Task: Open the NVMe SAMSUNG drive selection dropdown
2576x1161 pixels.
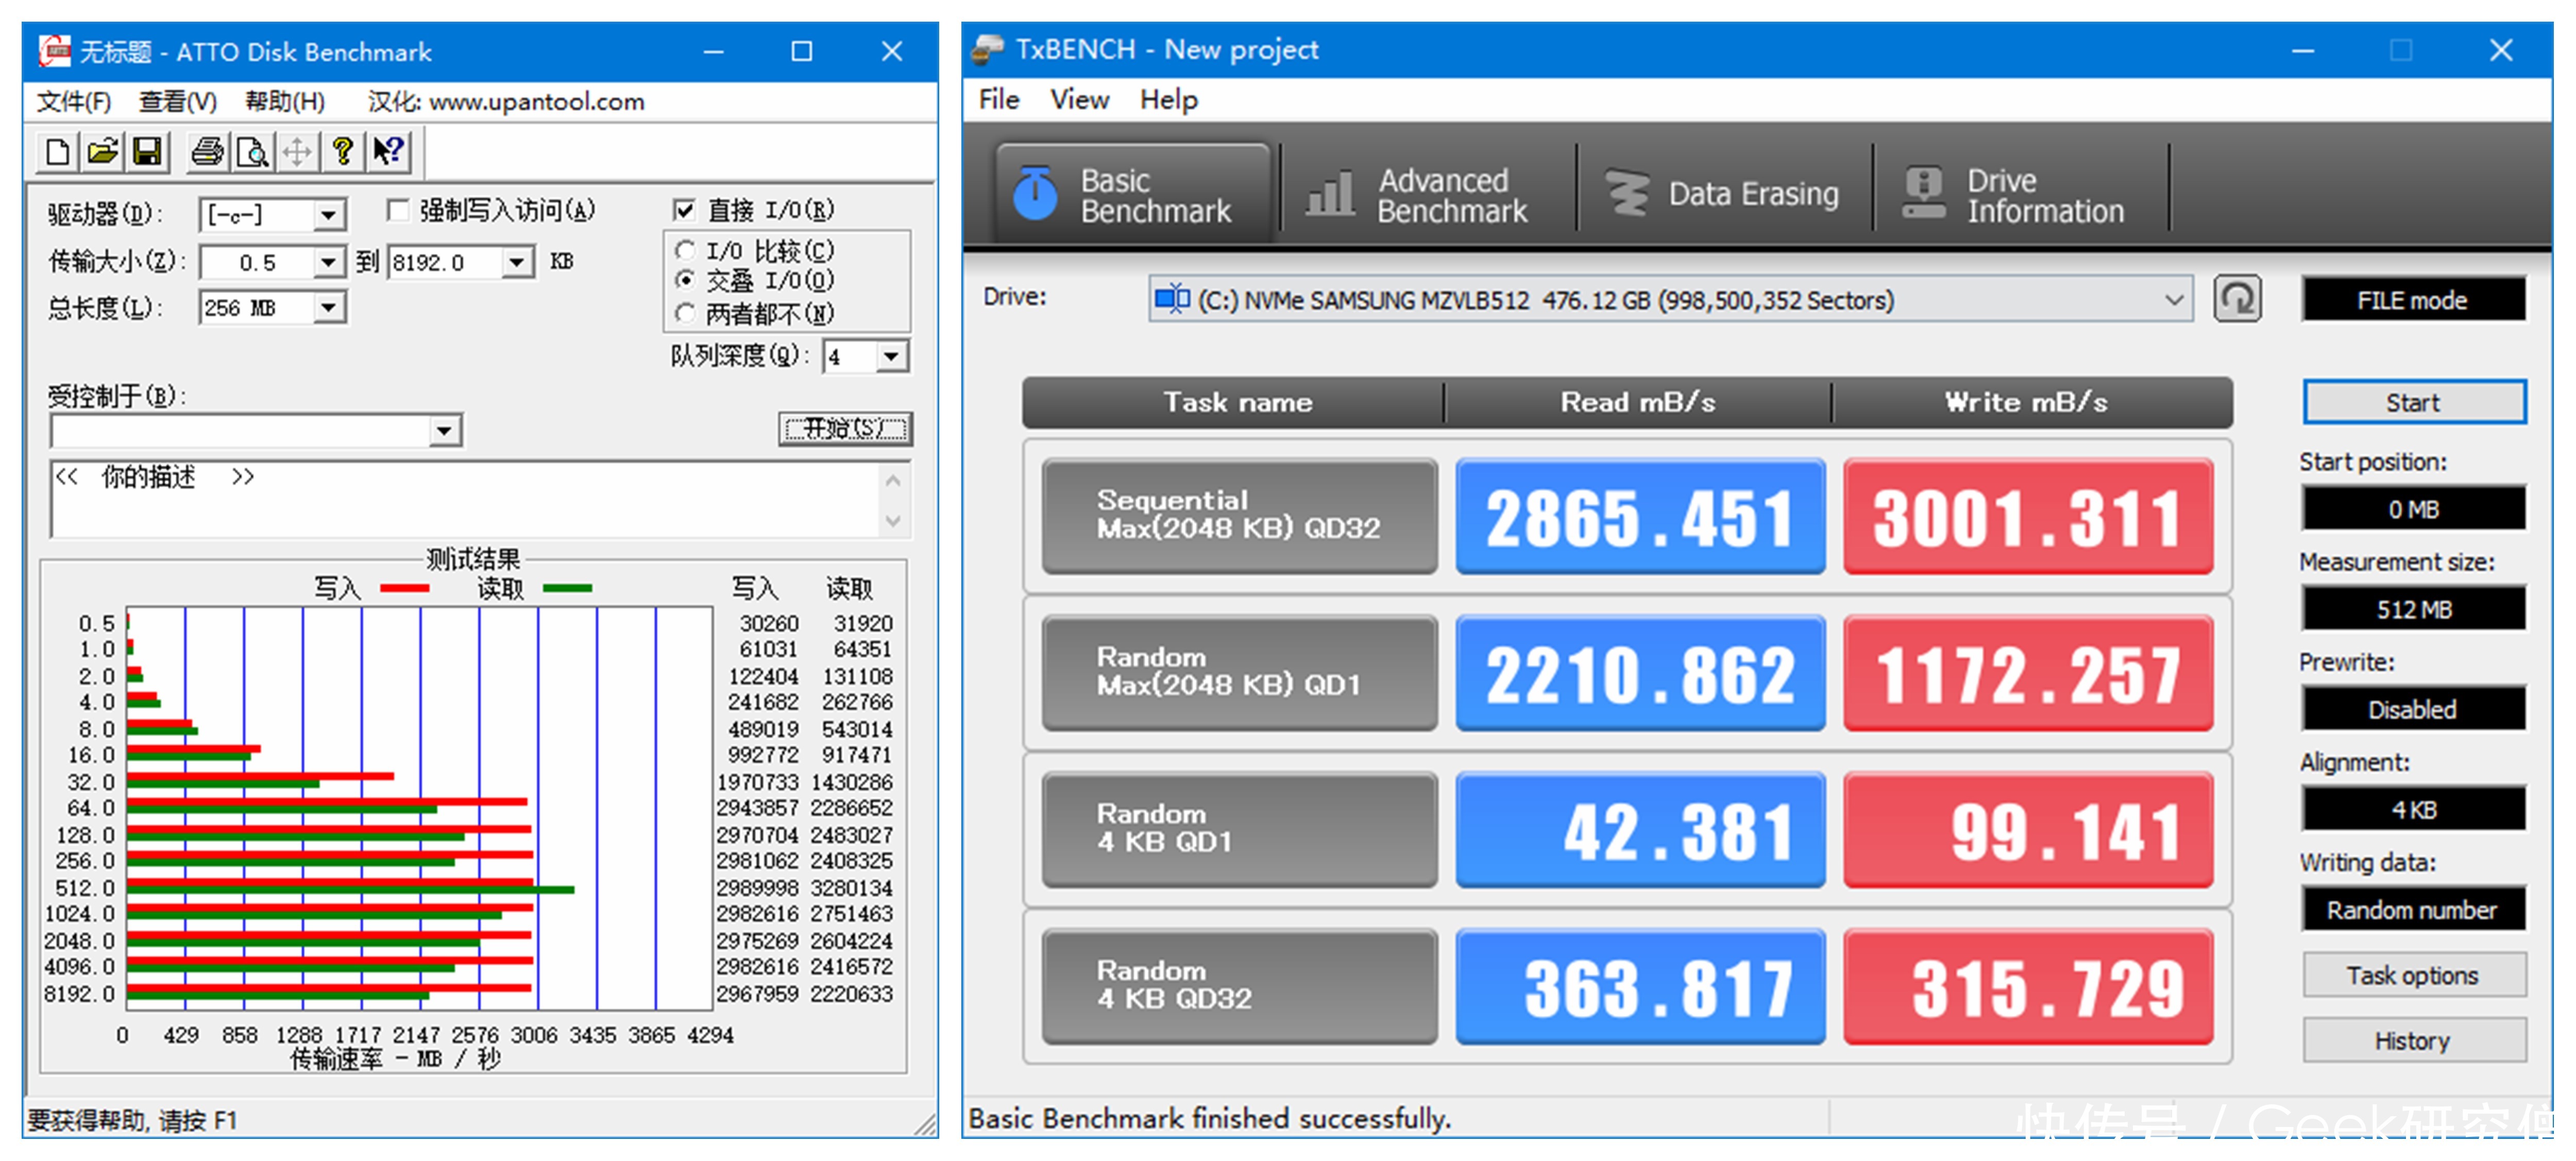Action: pyautogui.click(x=2173, y=300)
